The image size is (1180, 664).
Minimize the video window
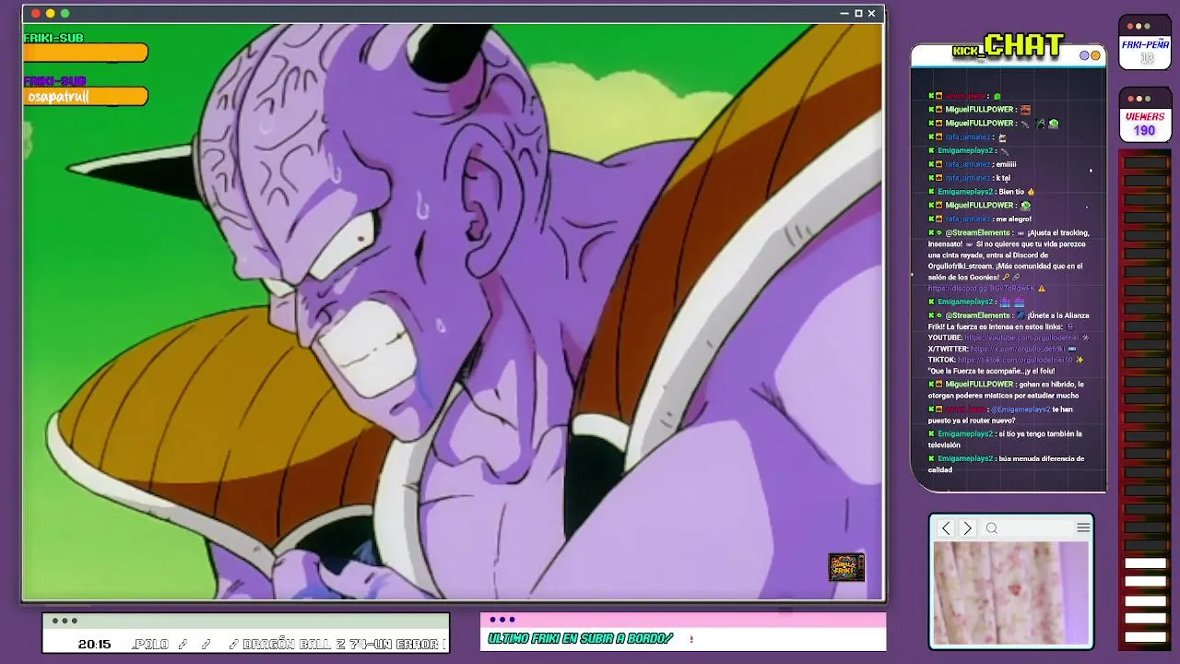844,13
